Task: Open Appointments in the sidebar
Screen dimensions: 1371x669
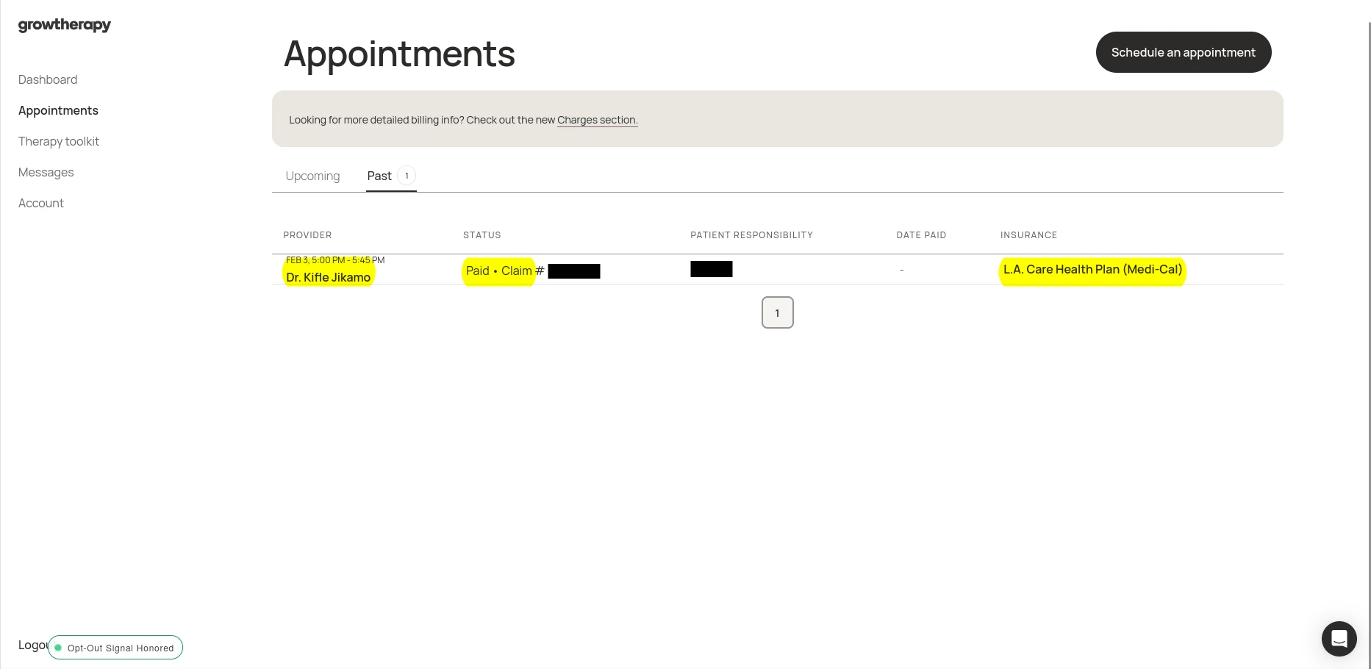Action: click(58, 110)
